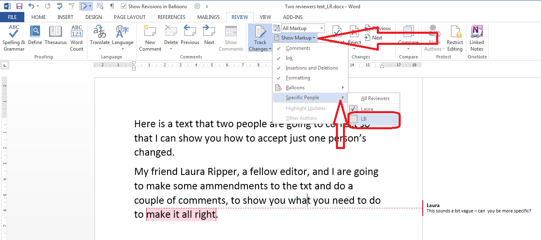Click the indent marker on the ruler
The image size is (541, 240).
[134, 65]
